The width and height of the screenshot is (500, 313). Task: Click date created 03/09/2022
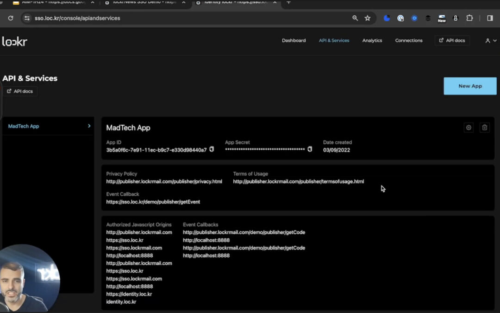337,150
